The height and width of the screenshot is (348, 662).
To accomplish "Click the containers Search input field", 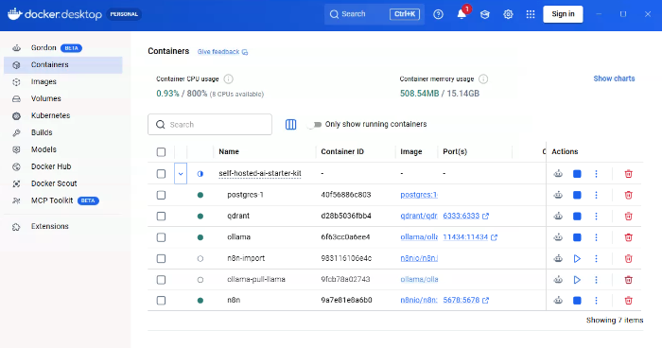I will [210, 124].
